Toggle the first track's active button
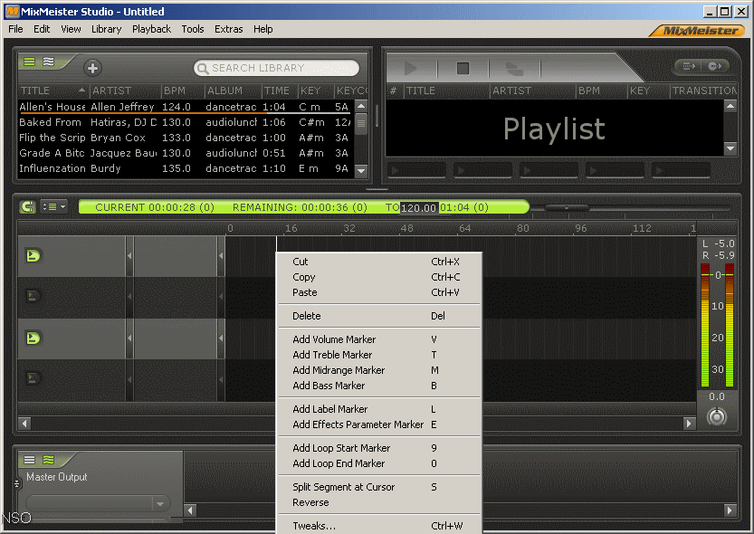 [x=33, y=256]
